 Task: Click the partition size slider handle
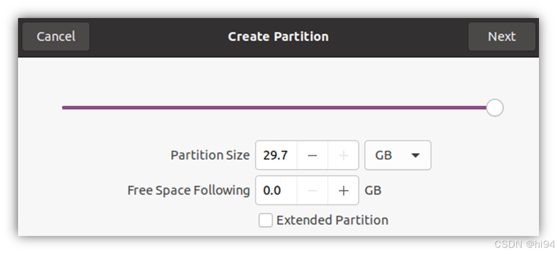pyautogui.click(x=494, y=108)
